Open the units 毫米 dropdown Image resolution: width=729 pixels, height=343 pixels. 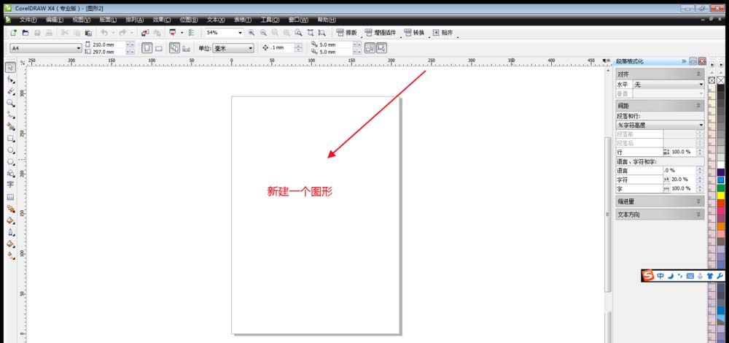[251, 48]
